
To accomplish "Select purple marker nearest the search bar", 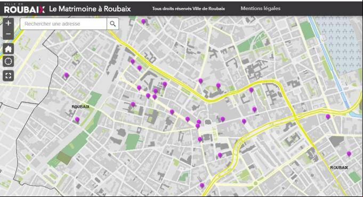I will (143, 21).
